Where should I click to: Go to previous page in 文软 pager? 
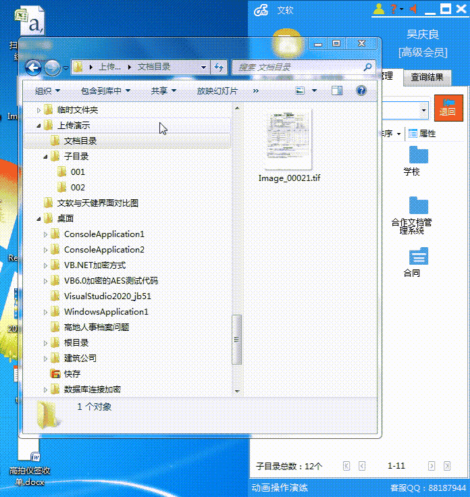(362, 466)
